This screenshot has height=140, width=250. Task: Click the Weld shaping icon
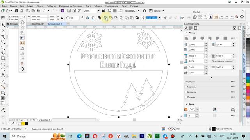tap(106, 18)
